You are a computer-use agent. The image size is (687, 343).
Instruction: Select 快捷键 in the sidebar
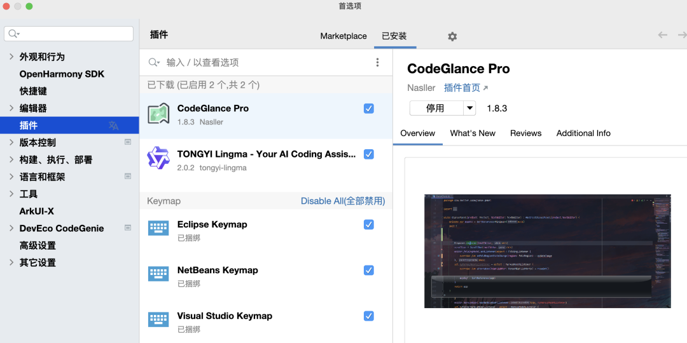point(33,91)
